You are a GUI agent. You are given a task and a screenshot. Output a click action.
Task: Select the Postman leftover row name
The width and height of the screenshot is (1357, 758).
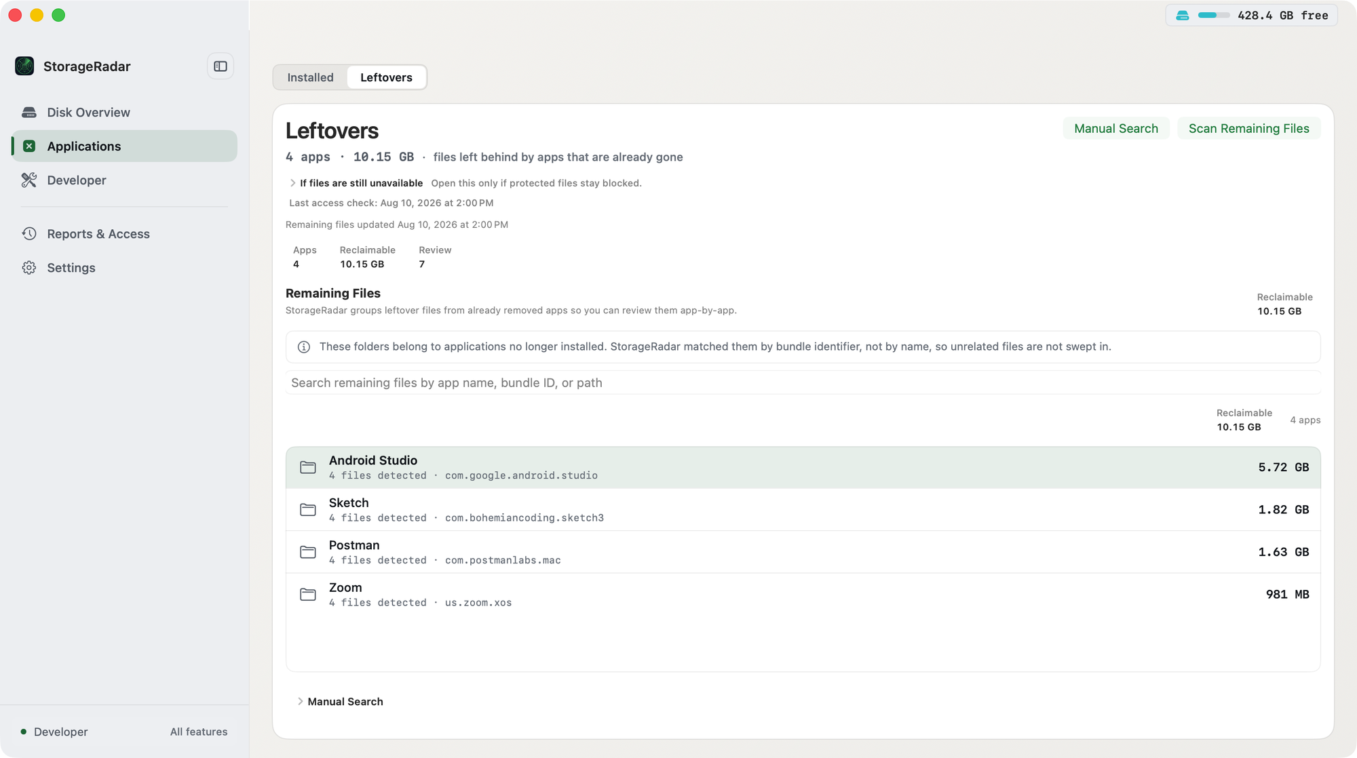pos(354,545)
